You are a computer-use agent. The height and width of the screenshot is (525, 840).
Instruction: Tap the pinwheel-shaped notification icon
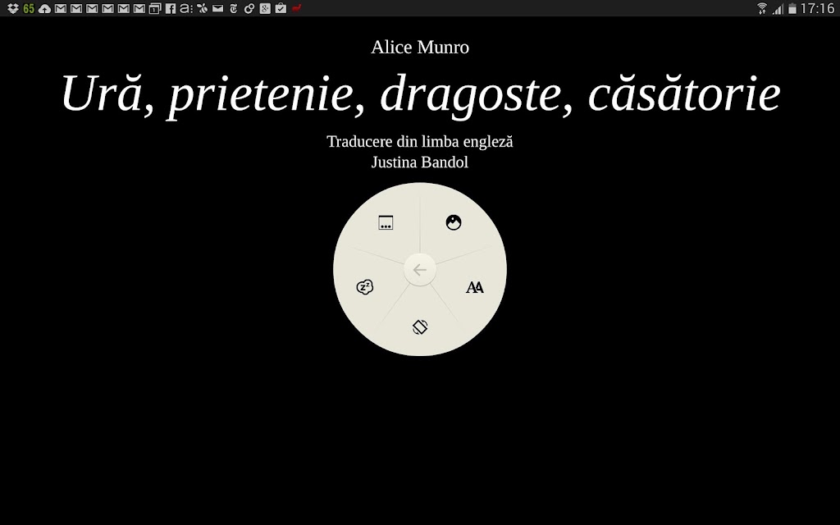click(x=202, y=8)
